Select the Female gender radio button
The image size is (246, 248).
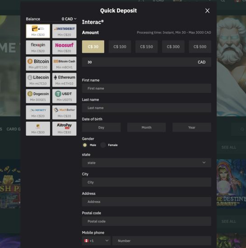103,145
